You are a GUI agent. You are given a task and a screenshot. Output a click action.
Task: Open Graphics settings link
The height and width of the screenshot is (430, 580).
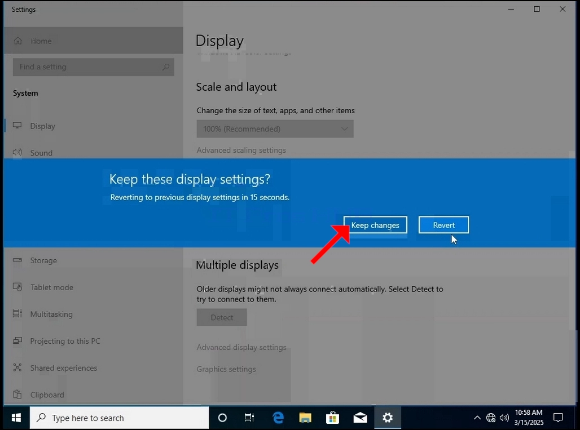[x=226, y=369]
